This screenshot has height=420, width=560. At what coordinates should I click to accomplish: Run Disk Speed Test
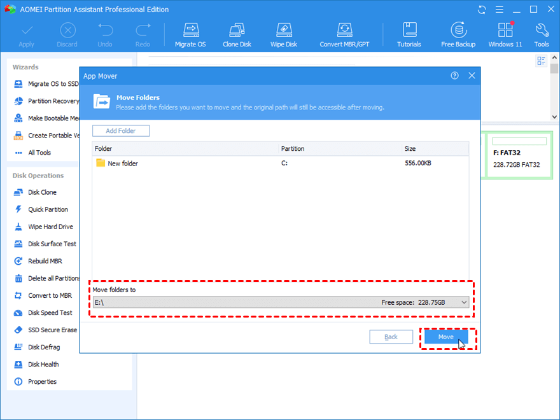pos(43,312)
